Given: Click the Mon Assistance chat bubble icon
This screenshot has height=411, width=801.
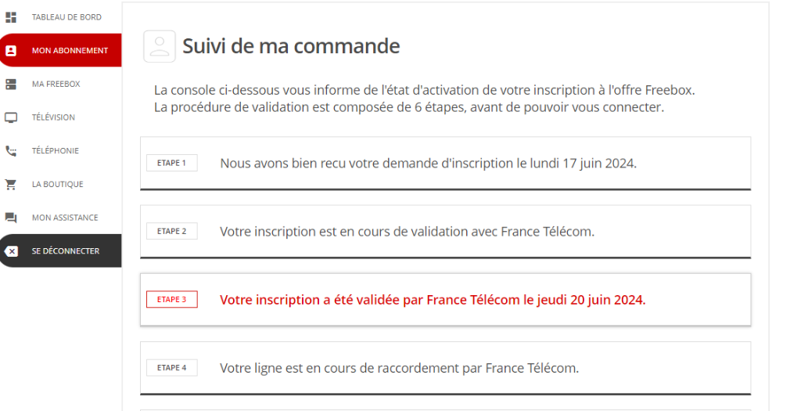Looking at the screenshot, I should coord(11,218).
